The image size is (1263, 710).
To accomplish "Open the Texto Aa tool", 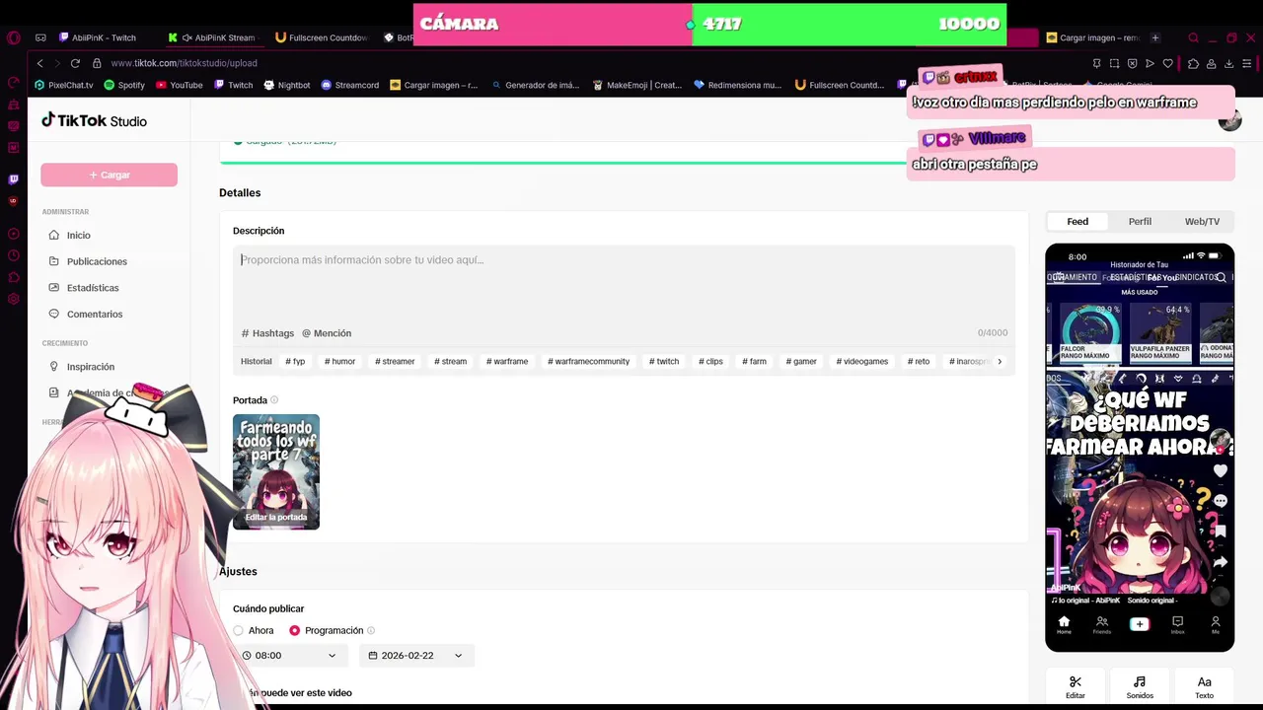I will point(1204,687).
